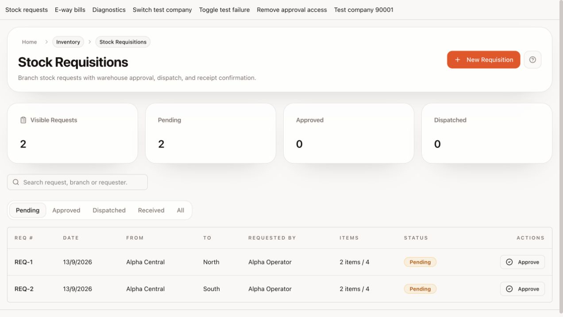Click the breadcrumb chevron after Inventory
The image size is (563, 317).
[x=90, y=42]
